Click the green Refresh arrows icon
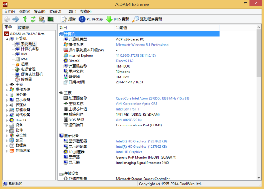 point(33,19)
